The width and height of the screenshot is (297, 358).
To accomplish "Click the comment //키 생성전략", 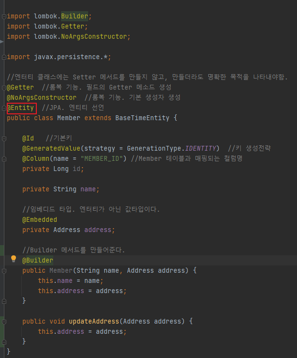I will pos(250,148).
